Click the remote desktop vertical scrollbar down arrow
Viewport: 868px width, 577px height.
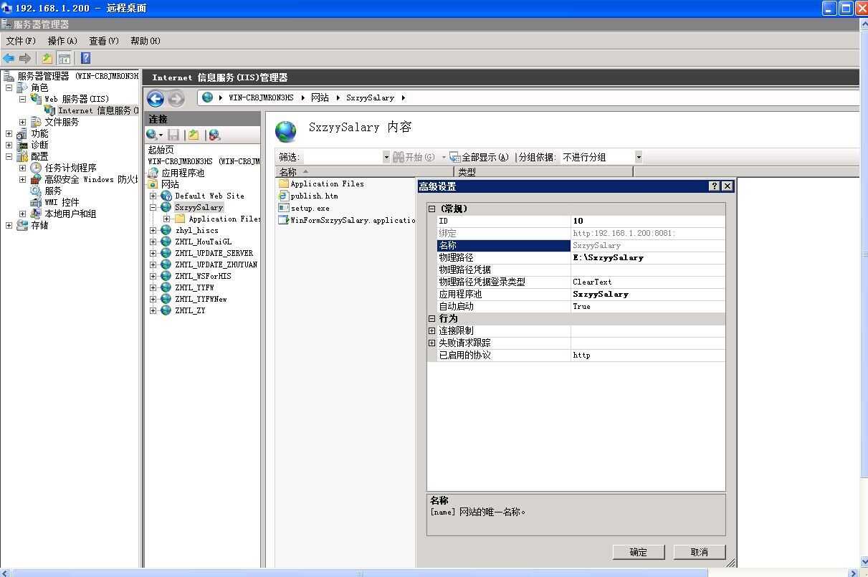[x=863, y=562]
